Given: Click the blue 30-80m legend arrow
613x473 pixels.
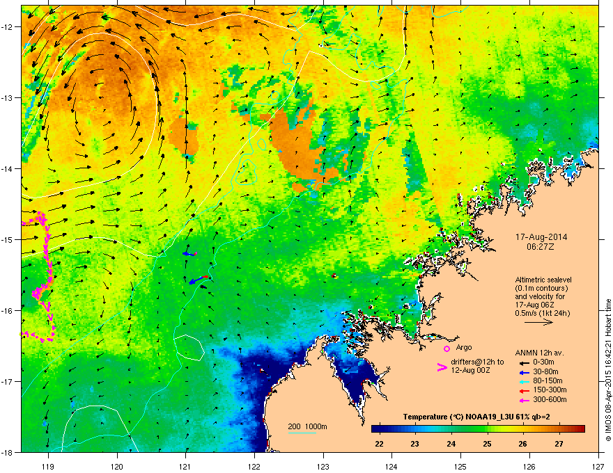Looking at the screenshot, I should click(524, 373).
